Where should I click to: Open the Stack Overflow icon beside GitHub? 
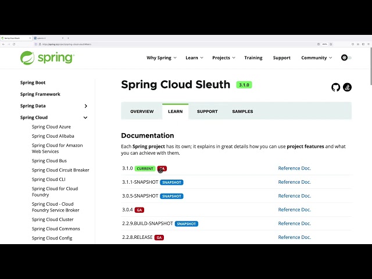click(347, 87)
